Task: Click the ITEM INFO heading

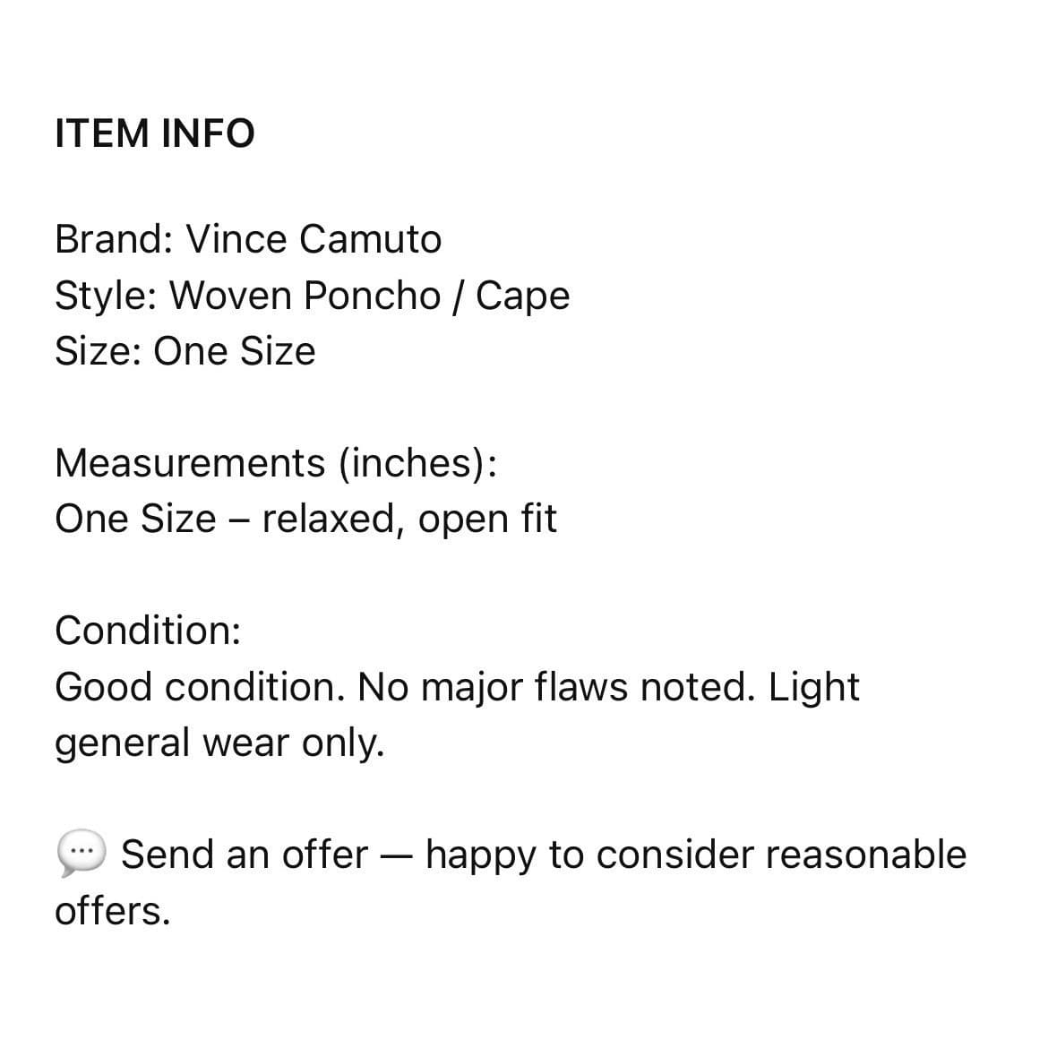Action: coord(154,133)
